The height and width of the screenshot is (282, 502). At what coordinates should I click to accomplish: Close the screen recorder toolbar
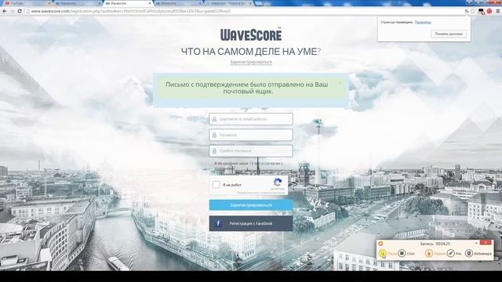click(x=486, y=243)
